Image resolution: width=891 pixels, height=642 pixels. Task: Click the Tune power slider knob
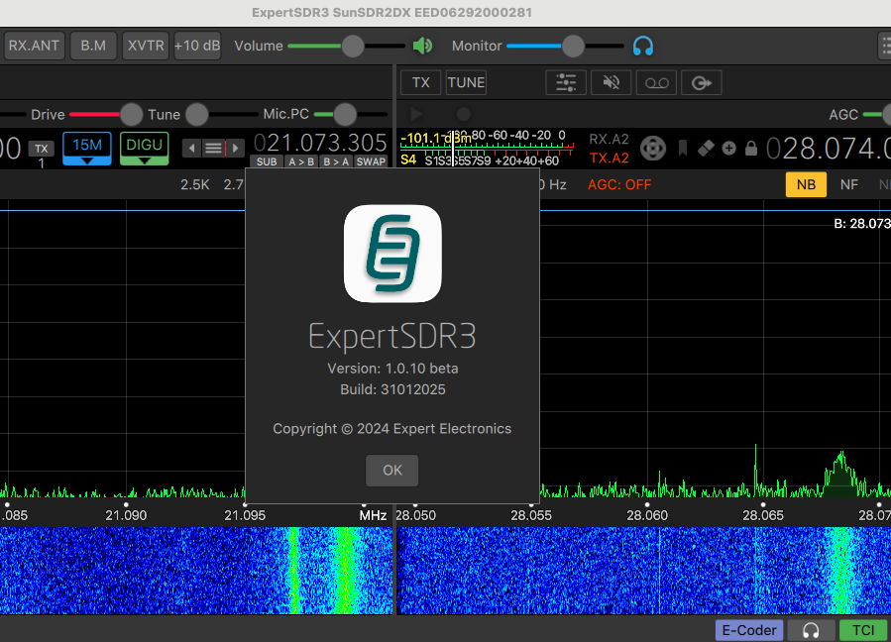click(197, 114)
